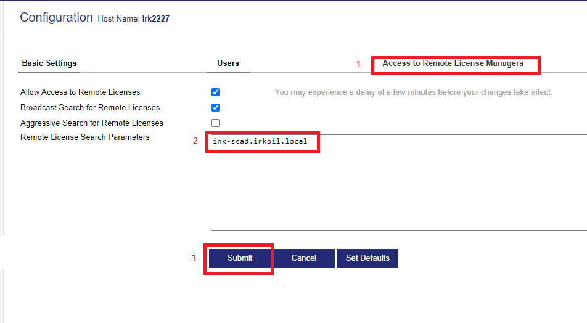Click the Cancel button

click(x=303, y=258)
